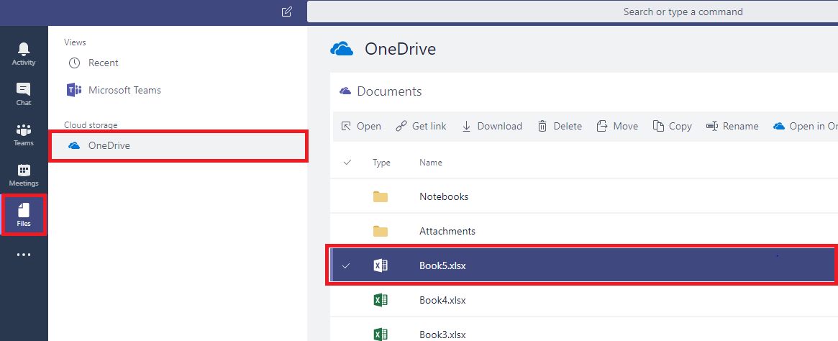Click the Excel icon for Book3.xlsx
Image resolution: width=838 pixels, height=341 pixels.
[x=381, y=335]
